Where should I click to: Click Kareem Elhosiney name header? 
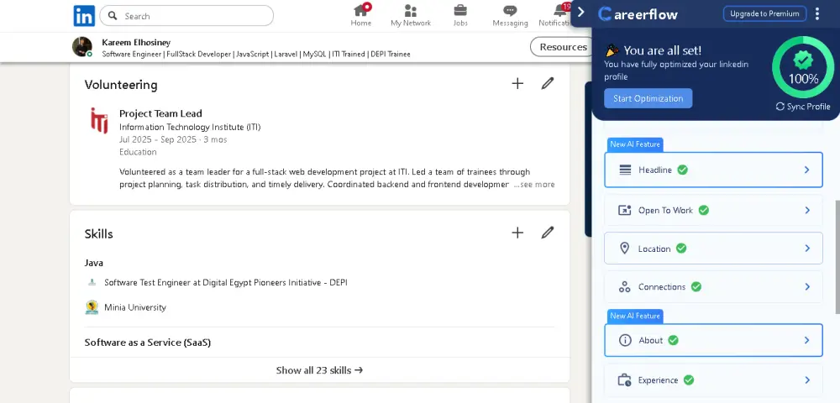[136, 42]
